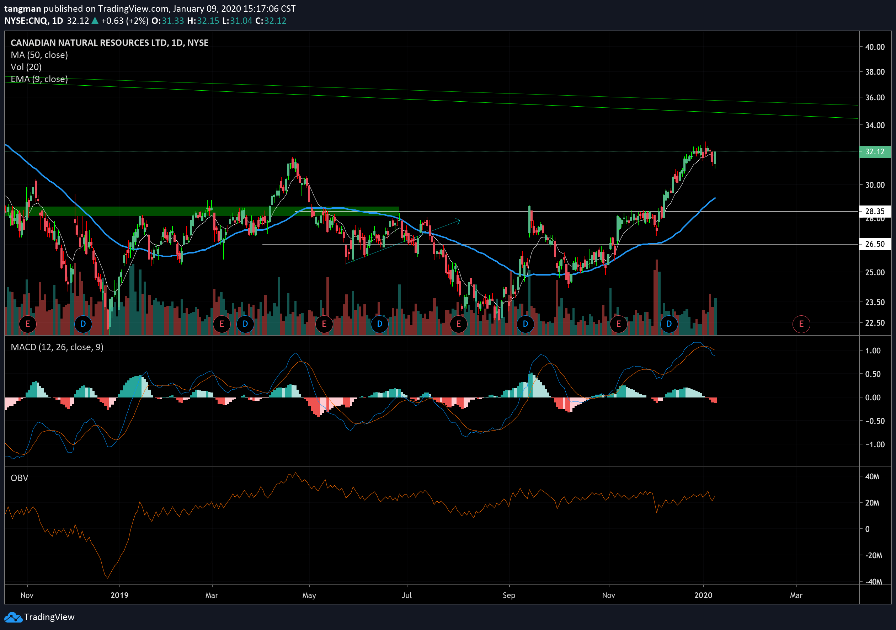Open the earnings marker in August 2019
The width and height of the screenshot is (896, 630).
pyautogui.click(x=459, y=324)
